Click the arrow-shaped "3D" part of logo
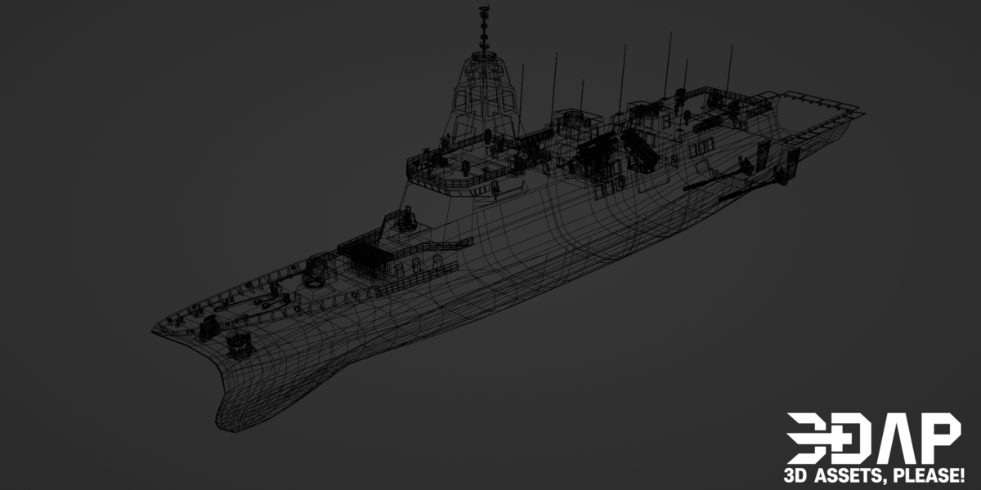The image size is (981, 490). (x=824, y=439)
